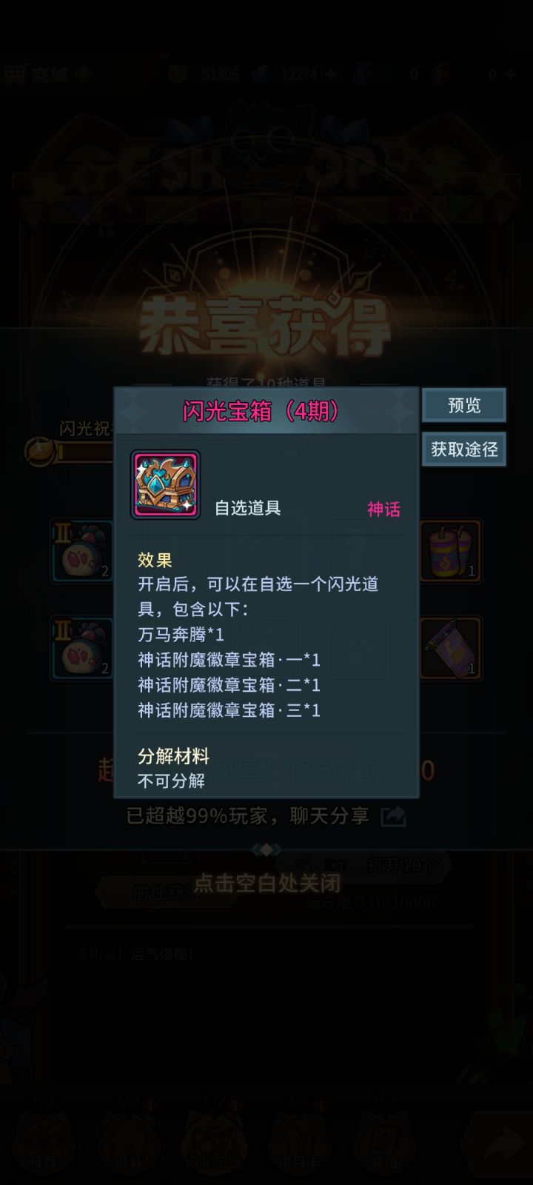This screenshot has width=533, height=1185.
Task: Select the purple scroll reward icon
Action: (450, 648)
